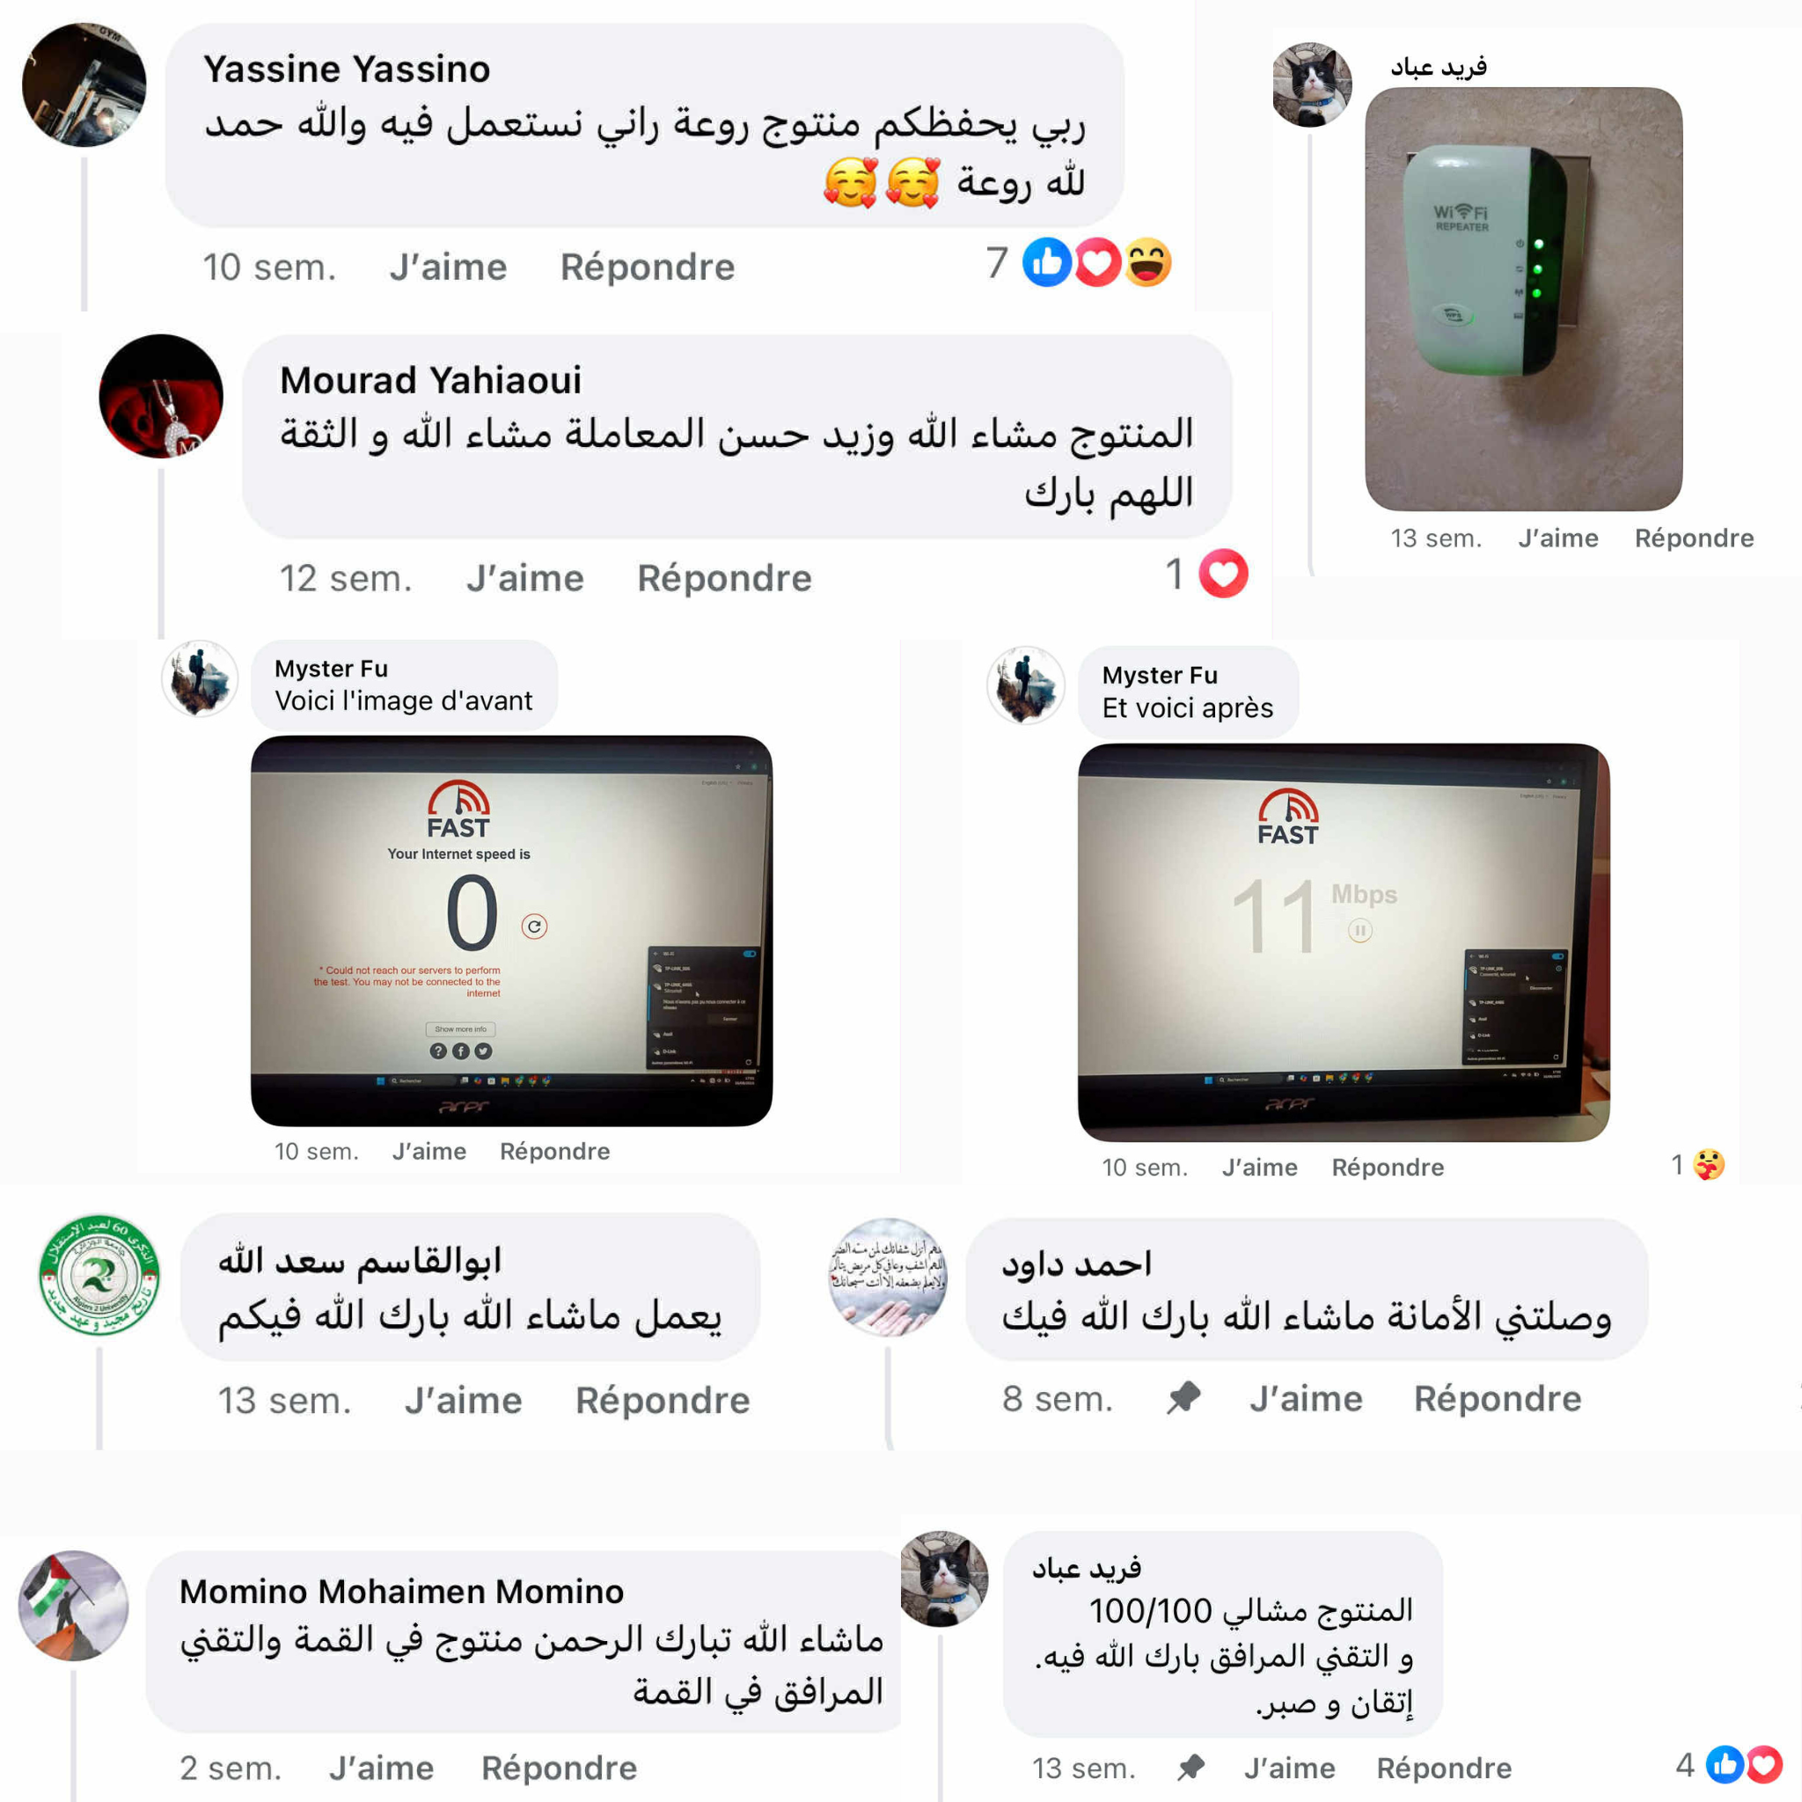Open Mourad Yahiaoui's profile avatar

161,397
